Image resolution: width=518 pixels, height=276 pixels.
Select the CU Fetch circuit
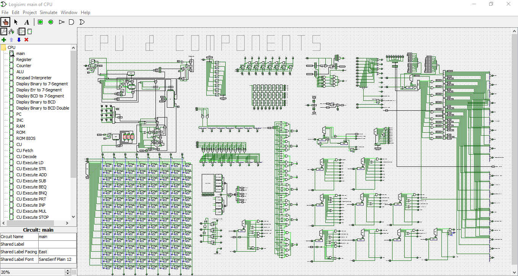tap(25, 151)
